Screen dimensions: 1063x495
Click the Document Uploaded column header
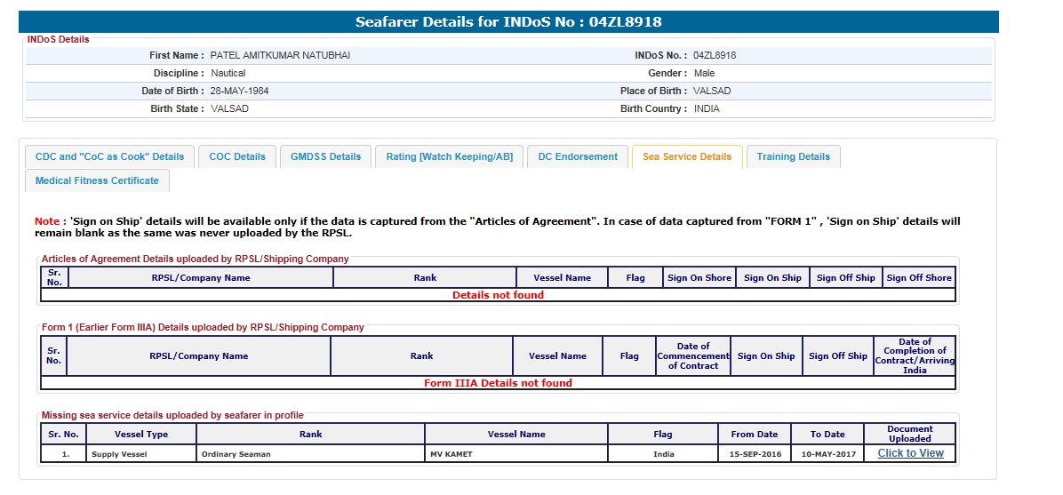click(x=909, y=434)
